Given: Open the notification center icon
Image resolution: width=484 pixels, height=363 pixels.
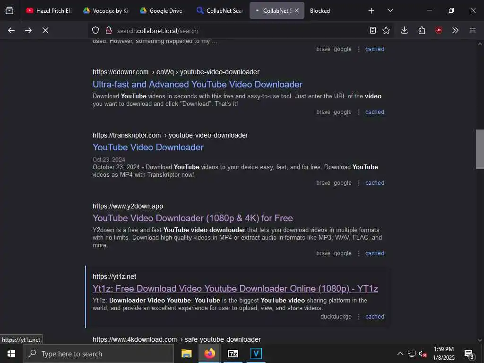Looking at the screenshot, I should click(x=469, y=354).
